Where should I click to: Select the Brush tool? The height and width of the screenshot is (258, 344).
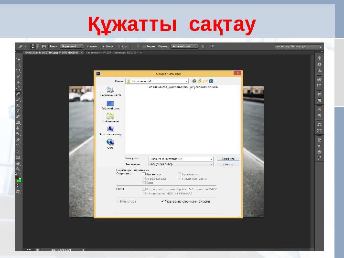18,99
